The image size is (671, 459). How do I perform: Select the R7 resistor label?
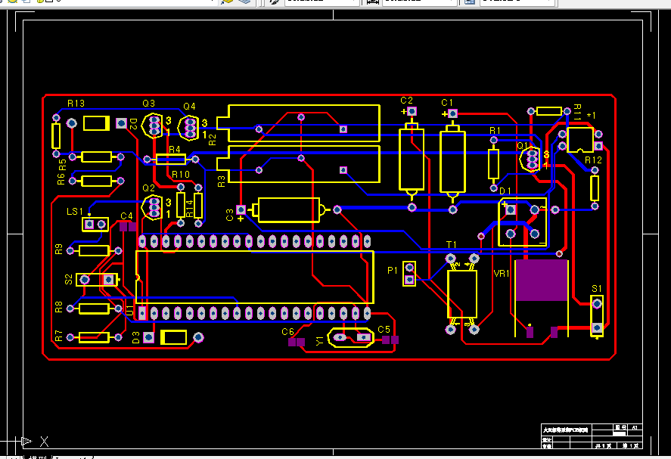point(59,336)
